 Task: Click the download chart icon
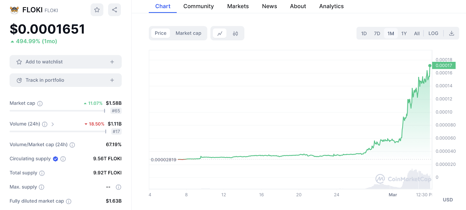click(451, 33)
